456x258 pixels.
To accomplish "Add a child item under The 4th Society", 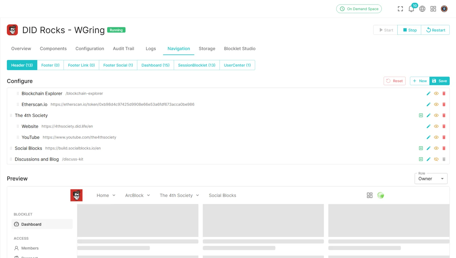I will [x=421, y=115].
